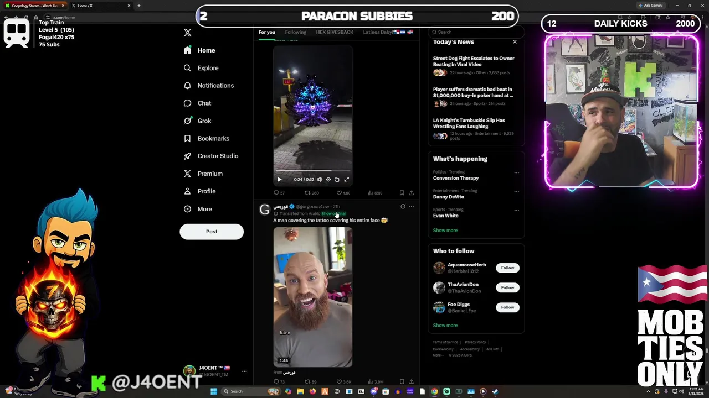The width and height of the screenshot is (709, 398).
Task: View analytics for the 69K-view post
Action: click(374, 193)
